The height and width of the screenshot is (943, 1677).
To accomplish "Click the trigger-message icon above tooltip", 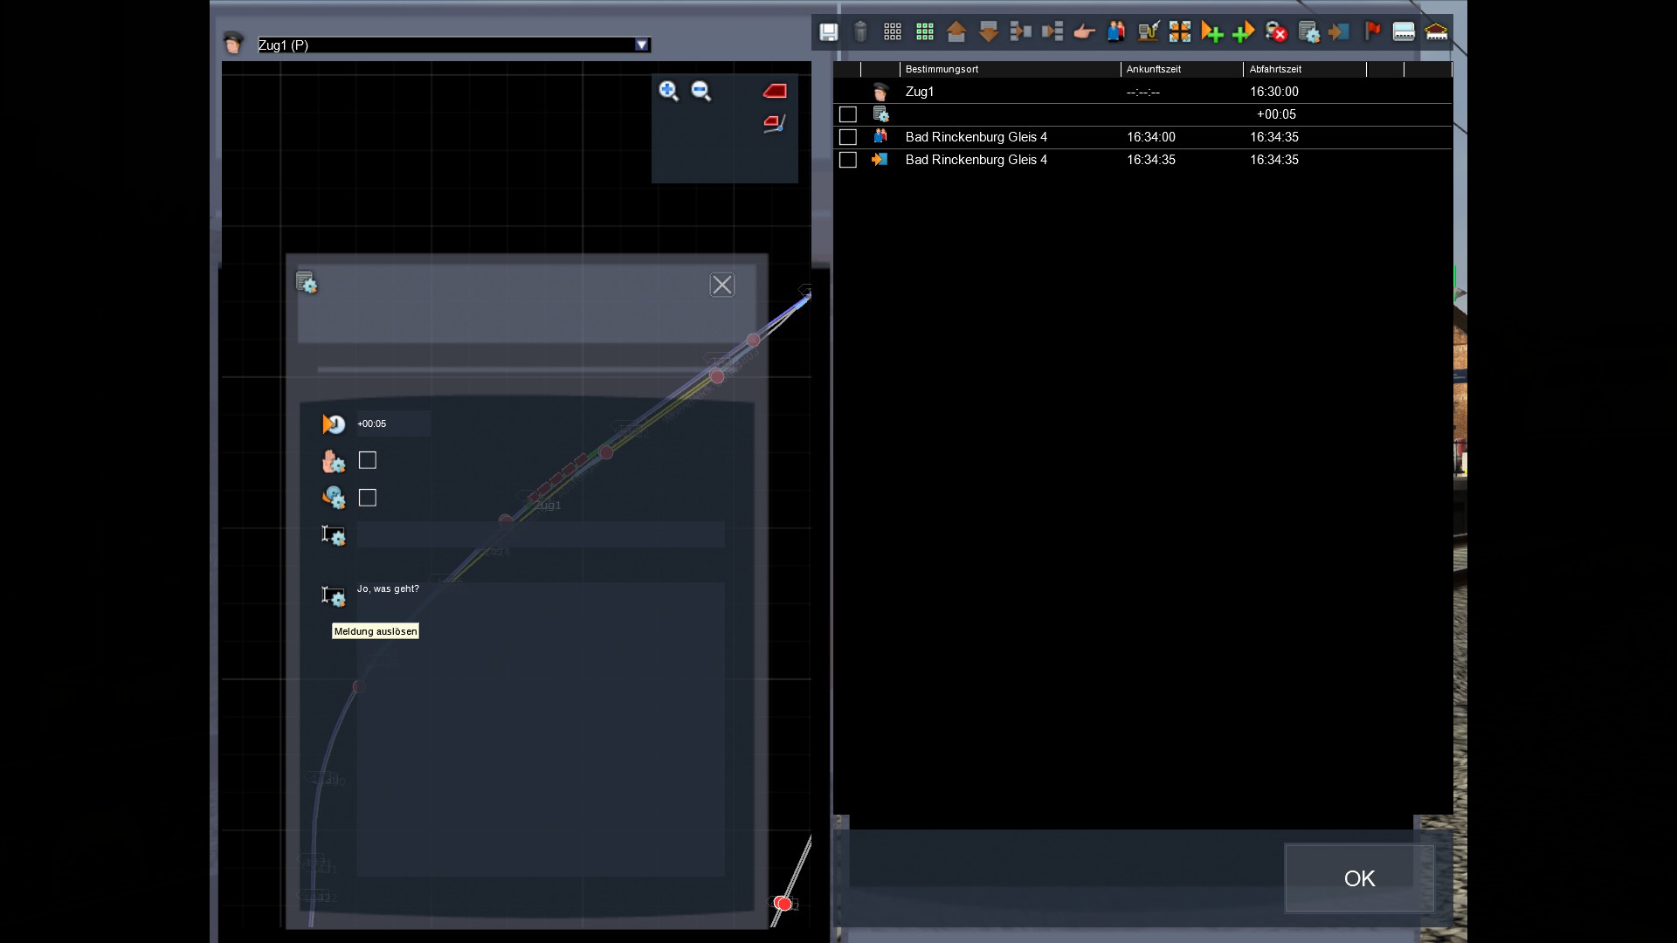I will coord(334,596).
